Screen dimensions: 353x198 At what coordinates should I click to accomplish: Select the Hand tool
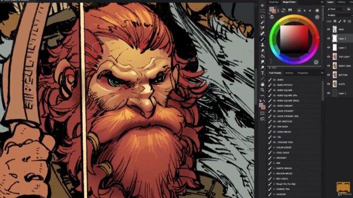pyautogui.click(x=263, y=84)
